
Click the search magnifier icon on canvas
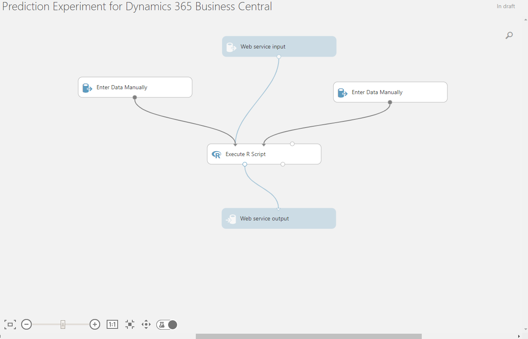[509, 35]
